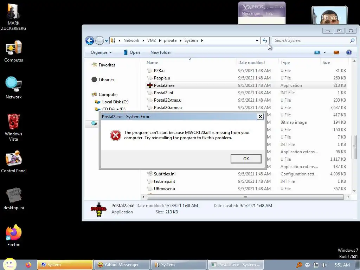Sort by the Size column header

[334, 63]
